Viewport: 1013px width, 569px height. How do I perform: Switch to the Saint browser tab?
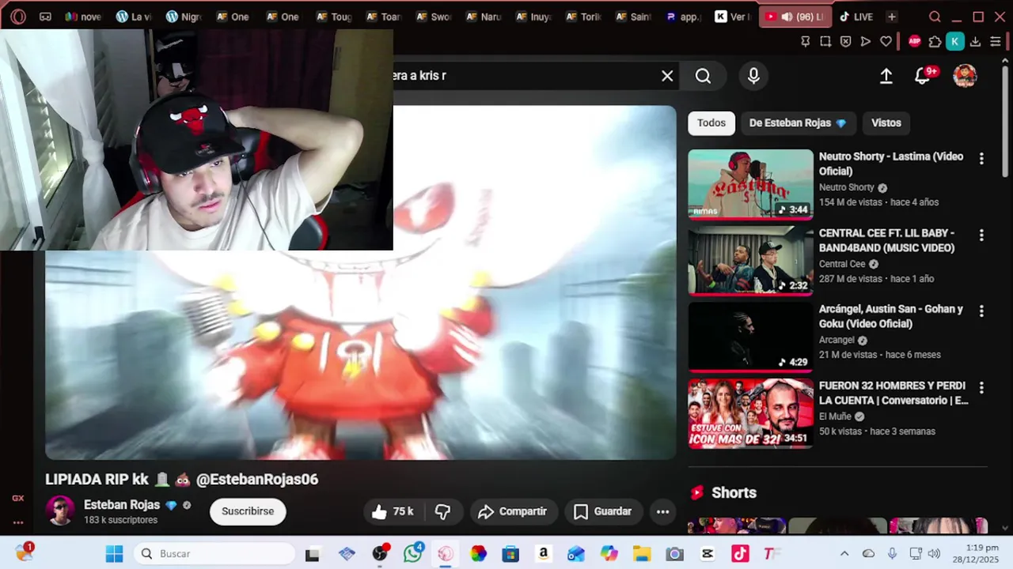click(633, 17)
